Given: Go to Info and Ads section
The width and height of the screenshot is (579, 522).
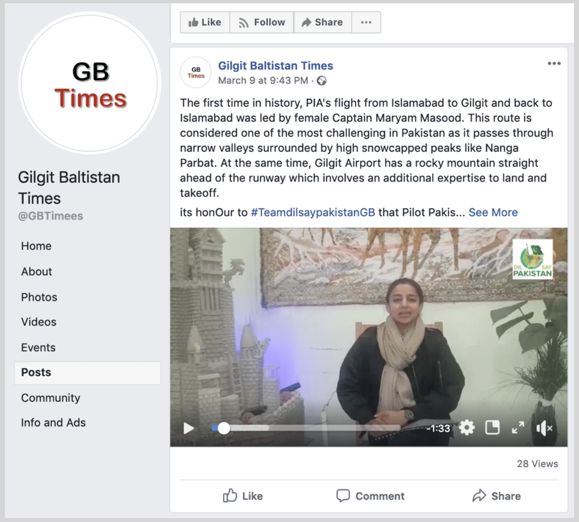Looking at the screenshot, I should [x=53, y=422].
